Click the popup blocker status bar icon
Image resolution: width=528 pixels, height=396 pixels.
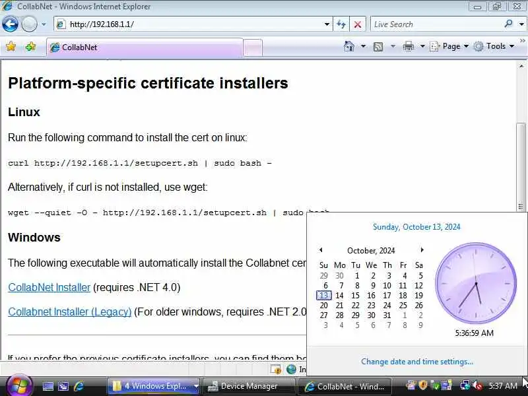[x=276, y=370]
